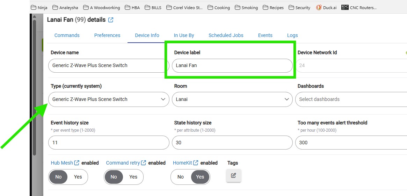This screenshot has height=196, width=407.
Task: Switch to the Scheduled Jobs tab
Action: pos(226,35)
